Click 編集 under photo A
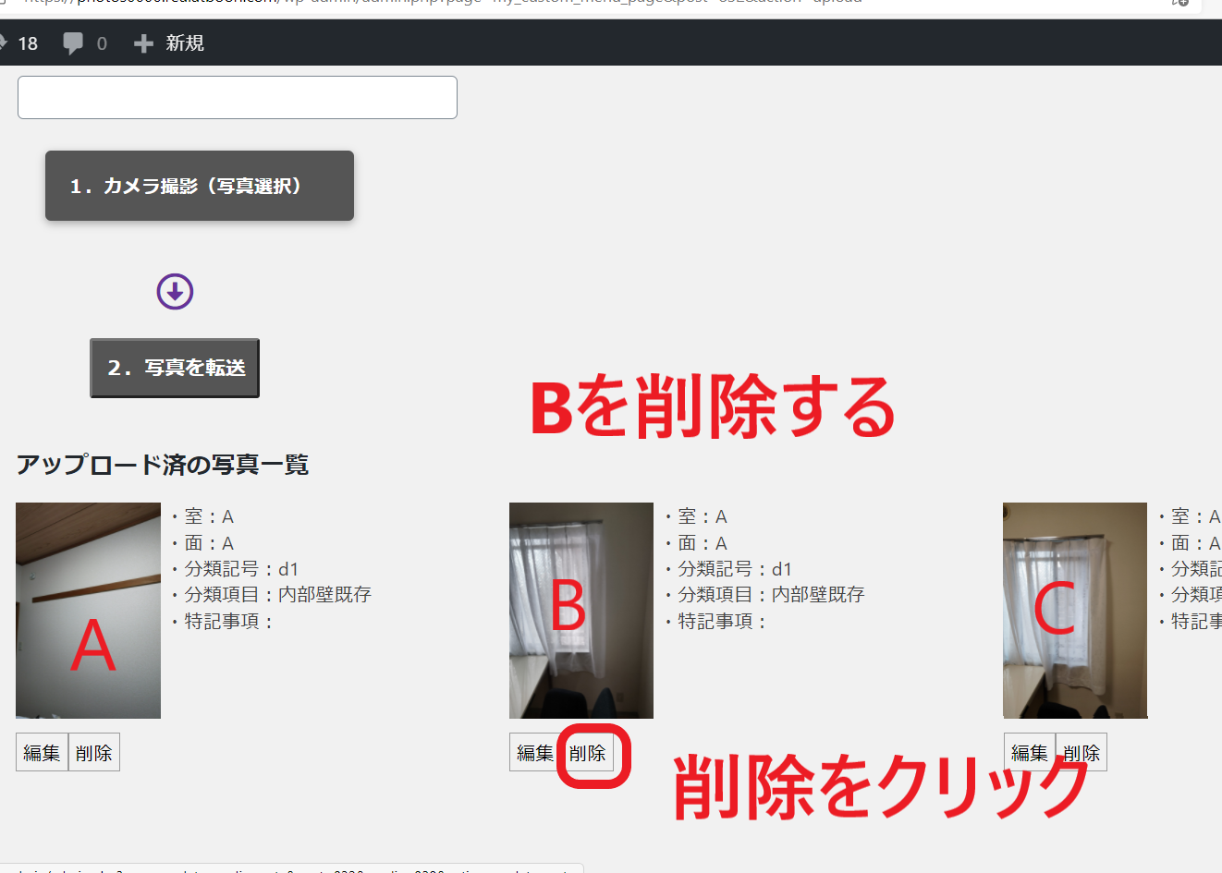The image size is (1222, 873). [x=42, y=753]
